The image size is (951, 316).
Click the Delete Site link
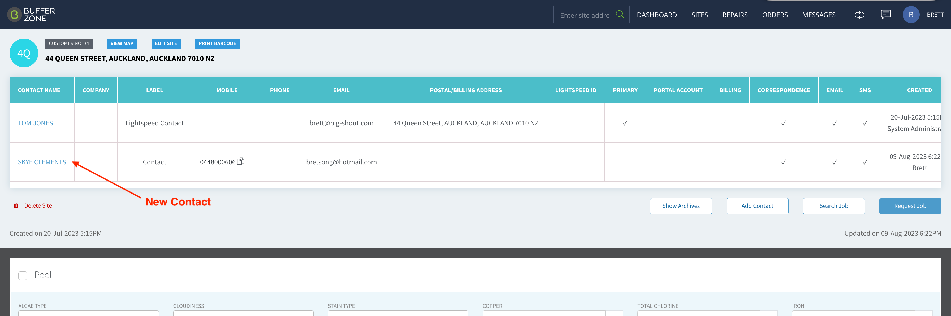tap(38, 205)
